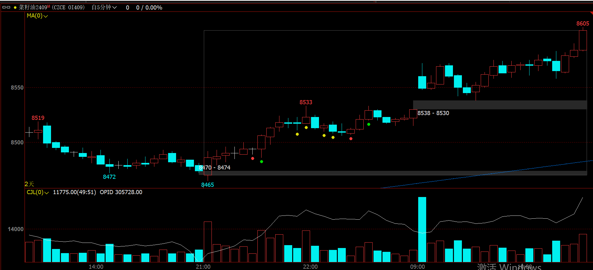Click the 22:00 time axis label
This screenshot has height=270, width=593.
[x=310, y=266]
